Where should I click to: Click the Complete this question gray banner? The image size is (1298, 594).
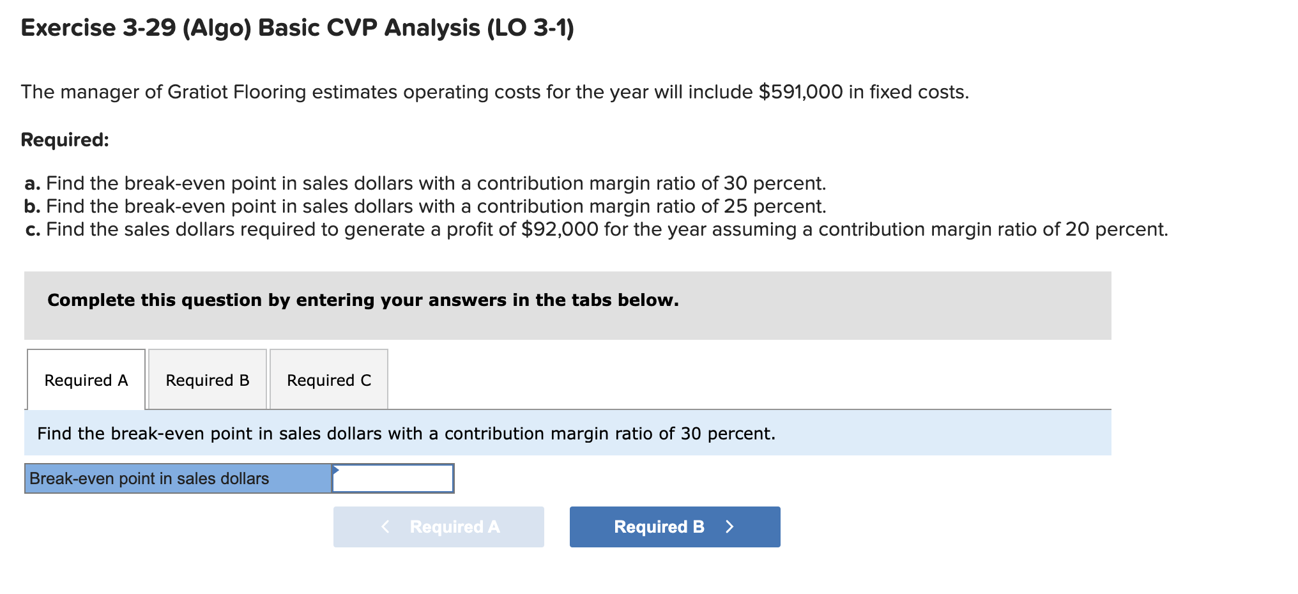tap(362, 300)
